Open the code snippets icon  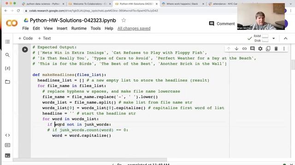[7, 135]
